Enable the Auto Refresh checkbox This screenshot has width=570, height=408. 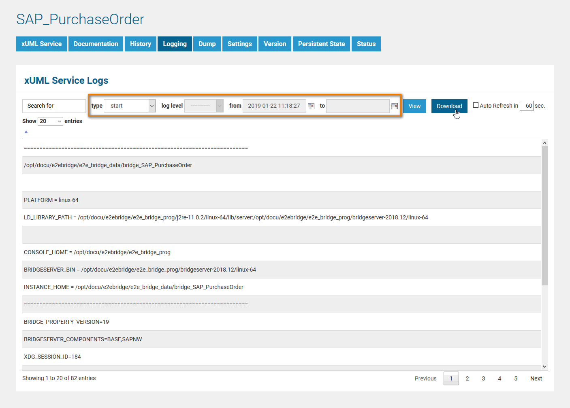point(476,105)
